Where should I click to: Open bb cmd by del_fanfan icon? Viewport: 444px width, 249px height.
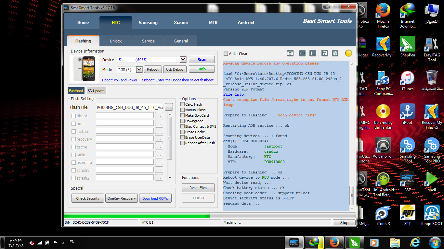coord(383,117)
